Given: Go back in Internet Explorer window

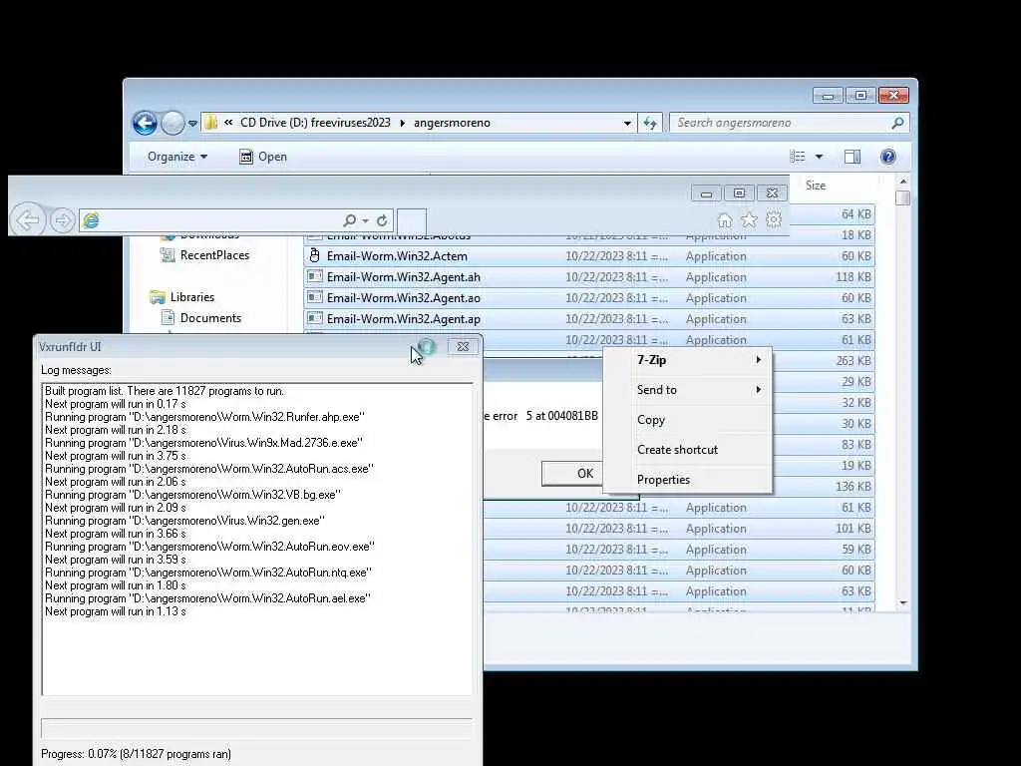Looking at the screenshot, I should [x=28, y=220].
